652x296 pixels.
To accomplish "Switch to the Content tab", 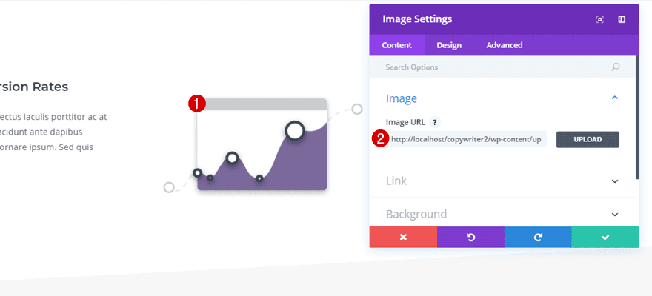I will click(397, 45).
